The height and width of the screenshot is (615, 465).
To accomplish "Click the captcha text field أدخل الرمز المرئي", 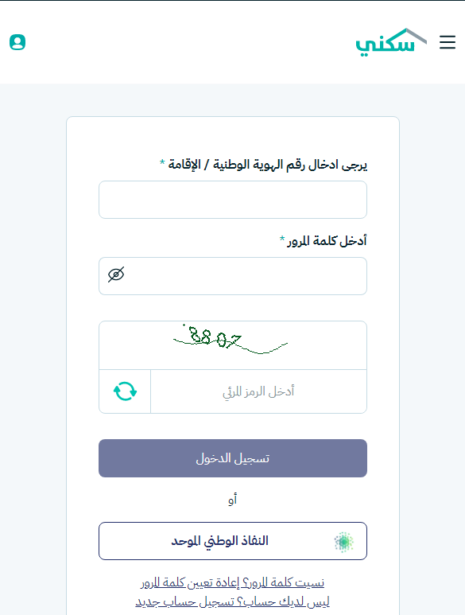I will coord(258,391).
